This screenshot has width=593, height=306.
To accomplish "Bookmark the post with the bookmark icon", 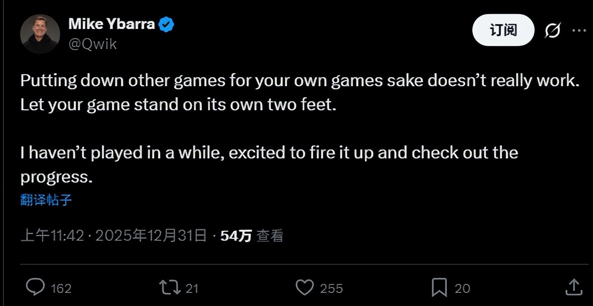I will (x=439, y=287).
